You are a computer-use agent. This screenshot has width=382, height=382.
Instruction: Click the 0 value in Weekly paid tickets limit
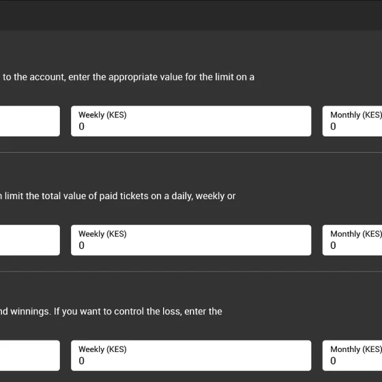pyautogui.click(x=82, y=246)
